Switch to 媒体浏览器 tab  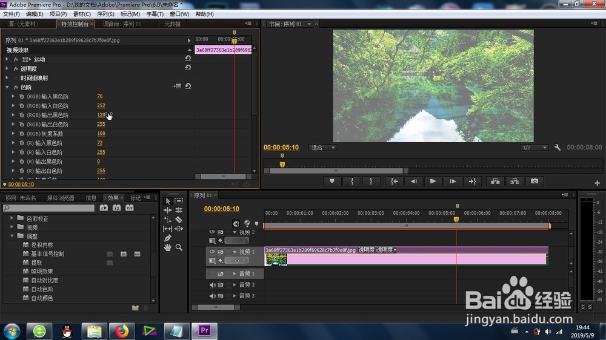[61, 198]
